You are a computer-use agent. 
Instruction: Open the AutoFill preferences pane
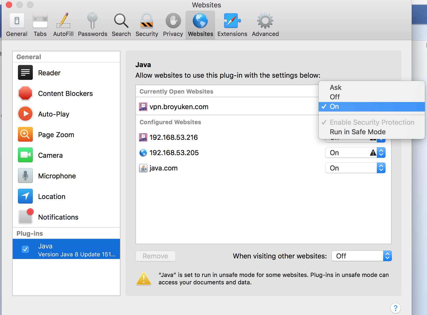63,25
